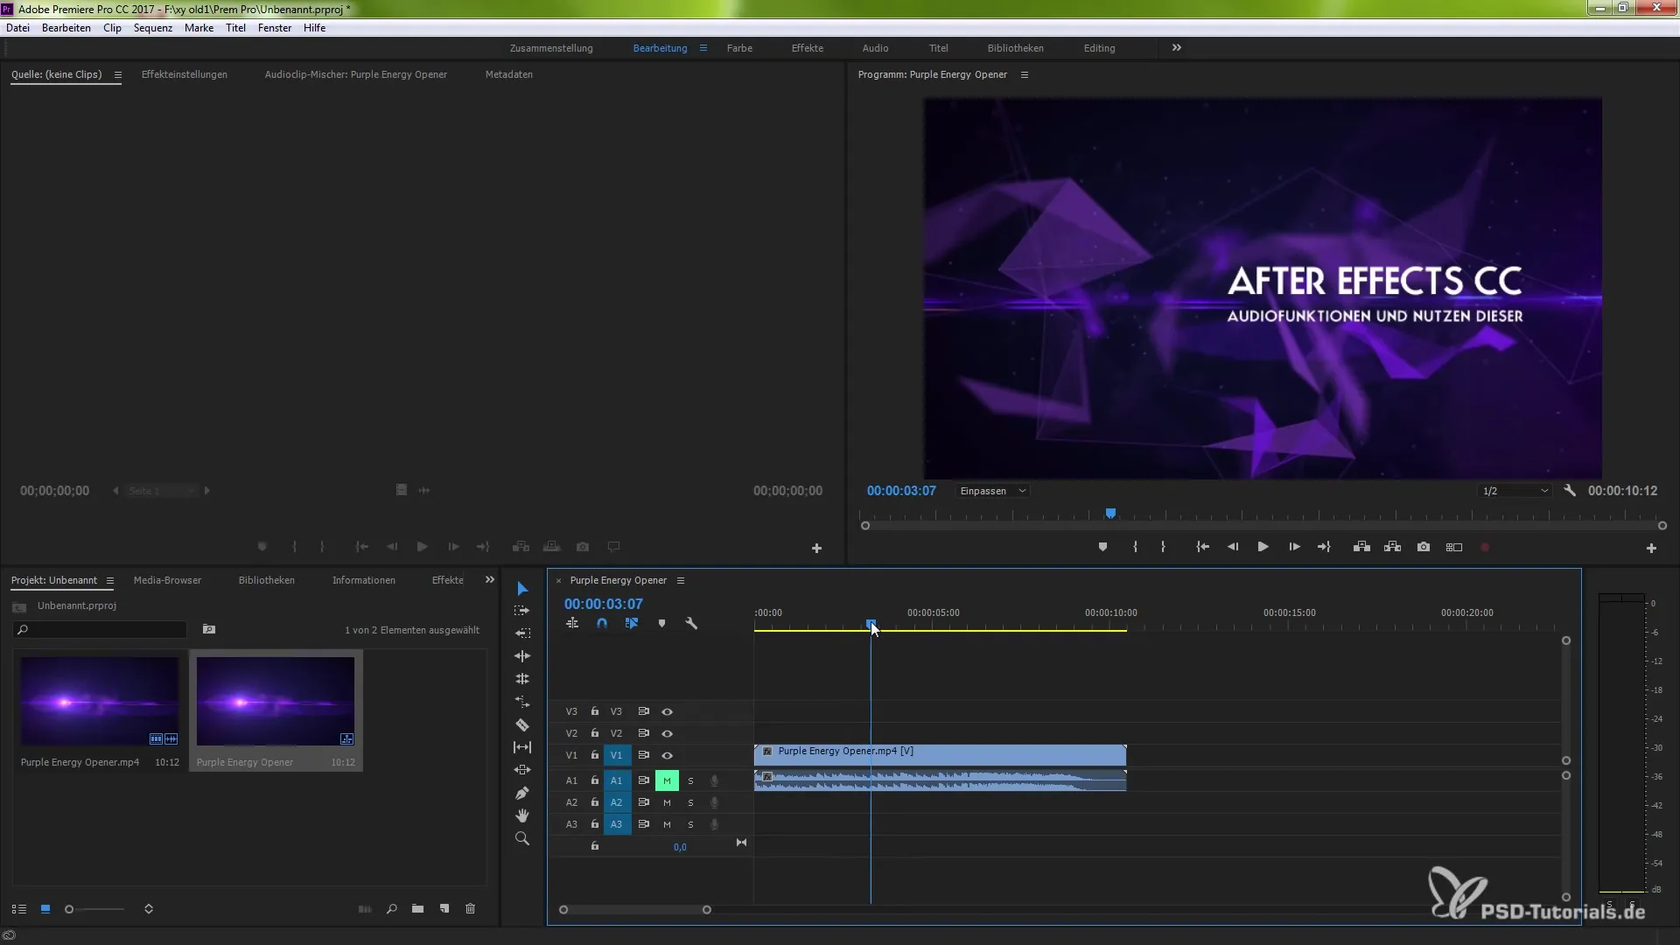The image size is (1680, 945).
Task: Toggle Linked Selection in timeline
Action: tap(632, 624)
